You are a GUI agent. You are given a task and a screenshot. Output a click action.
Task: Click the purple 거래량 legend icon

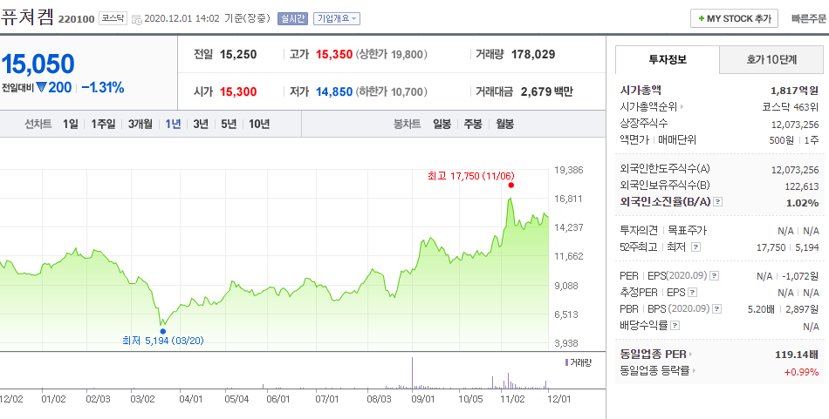[566, 362]
